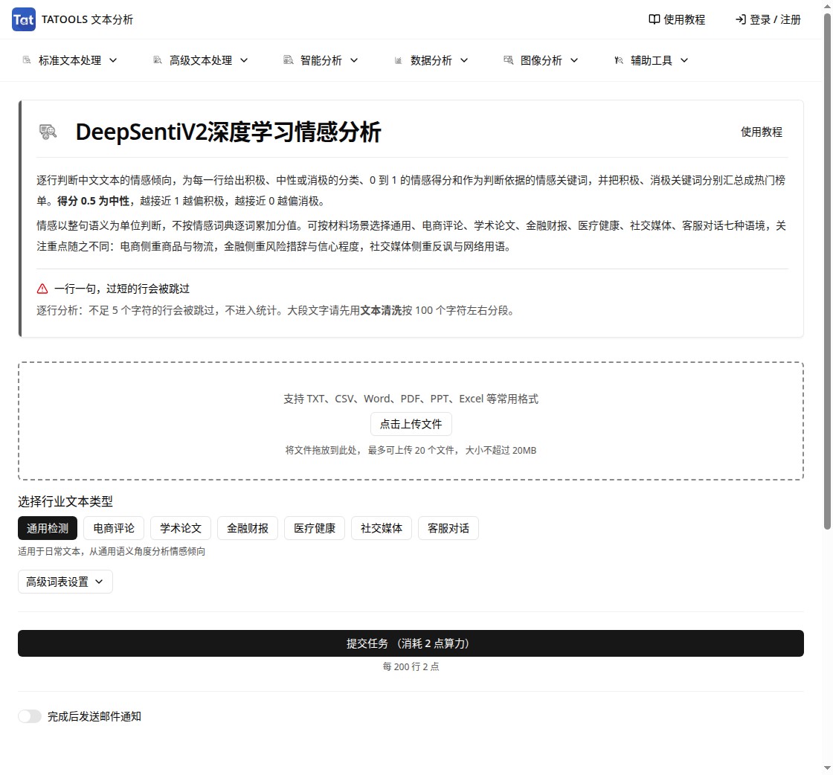Open 数据分析 menu
This screenshot has height=775, width=833.
(431, 60)
